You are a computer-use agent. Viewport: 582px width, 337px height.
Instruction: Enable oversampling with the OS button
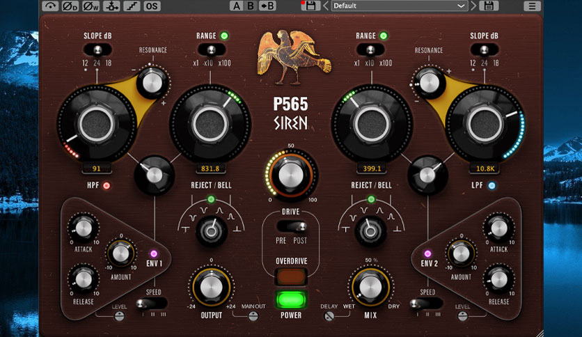click(x=152, y=6)
